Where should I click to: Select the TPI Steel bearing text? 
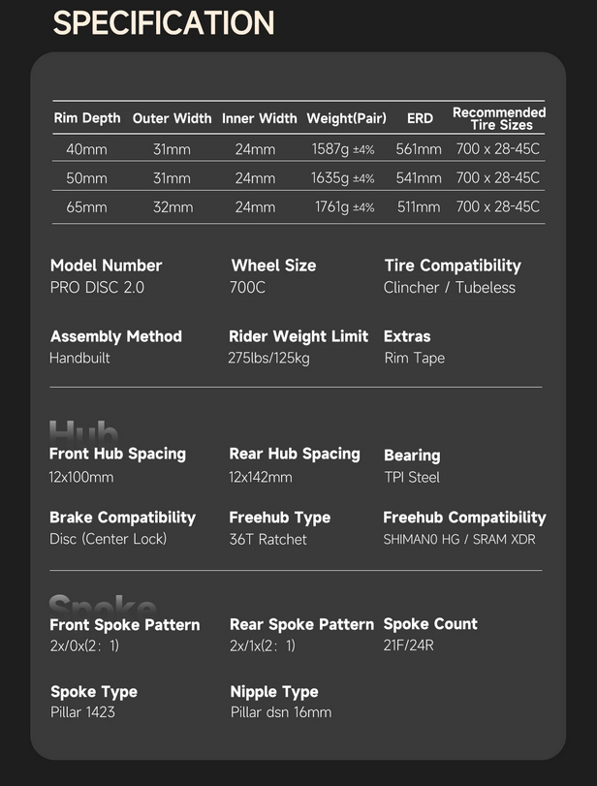[412, 477]
